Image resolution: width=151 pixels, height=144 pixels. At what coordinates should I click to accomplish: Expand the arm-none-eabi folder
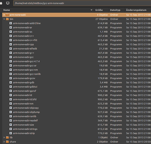coord(4,15)
